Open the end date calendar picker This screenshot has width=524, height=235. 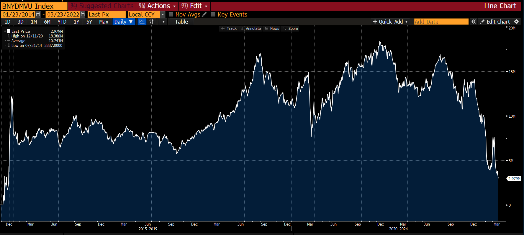click(x=83, y=14)
